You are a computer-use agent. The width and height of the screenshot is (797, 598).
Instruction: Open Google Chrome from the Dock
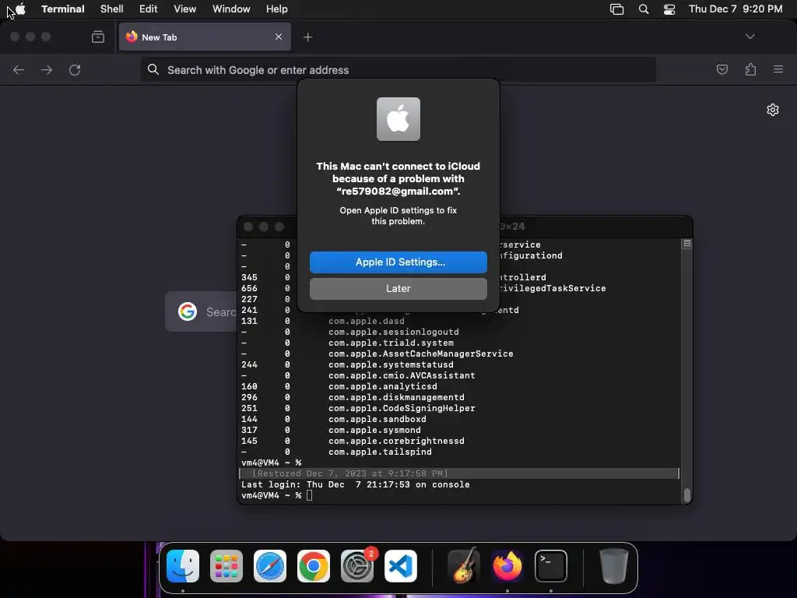pyautogui.click(x=313, y=566)
